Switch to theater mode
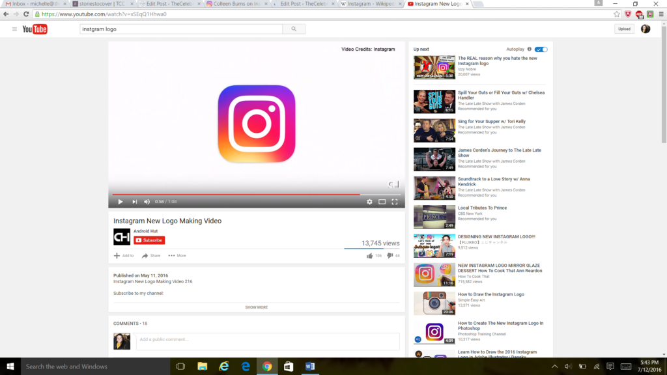The width and height of the screenshot is (667, 375). (x=382, y=202)
